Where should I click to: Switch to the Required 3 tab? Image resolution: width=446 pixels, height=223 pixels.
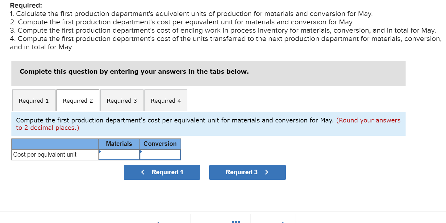pyautogui.click(x=122, y=100)
